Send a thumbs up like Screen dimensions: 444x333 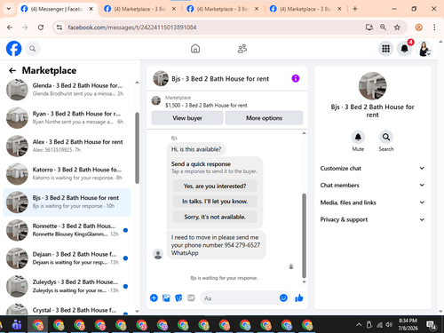click(299, 297)
